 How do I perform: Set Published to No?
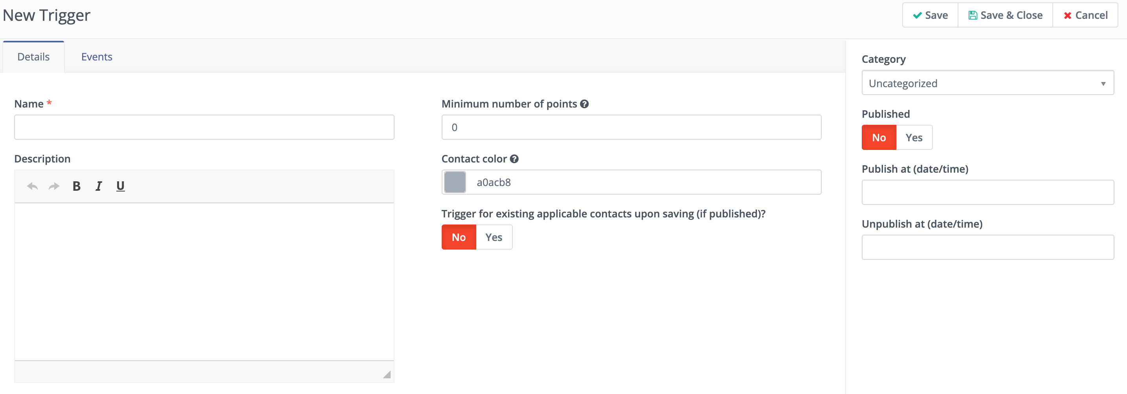point(879,138)
